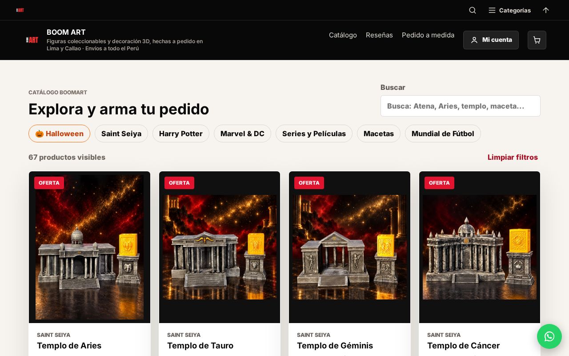Open Templo de Géminis product image

pos(349,247)
